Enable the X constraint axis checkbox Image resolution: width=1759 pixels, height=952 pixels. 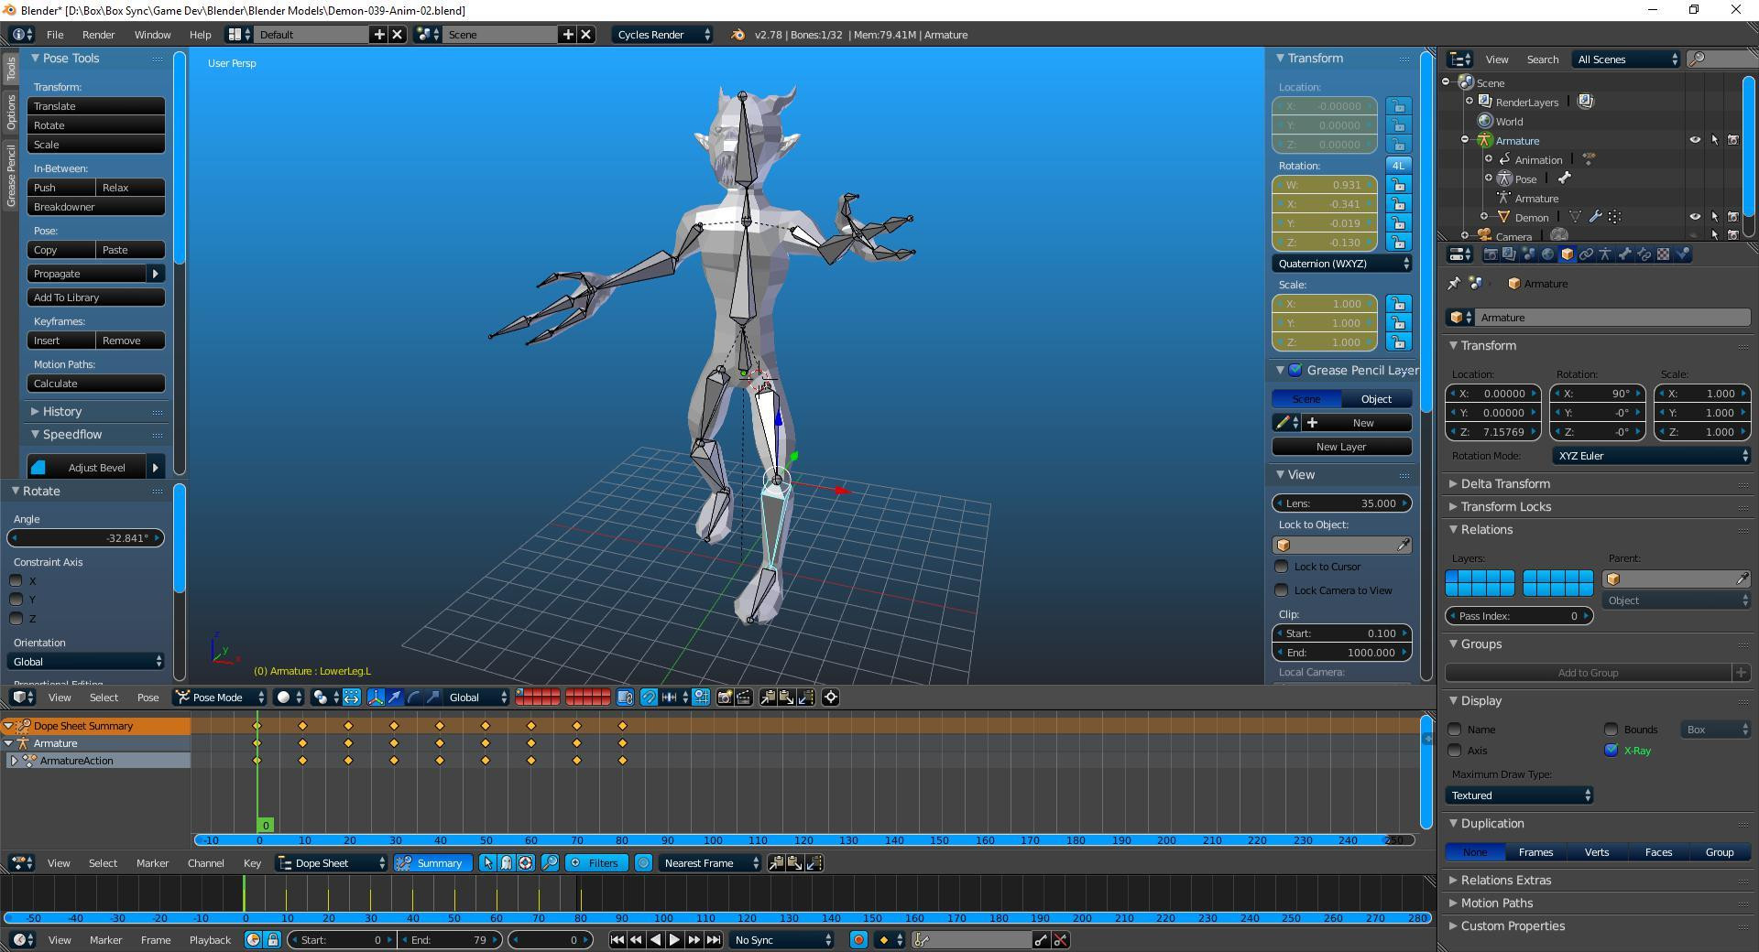(x=16, y=580)
